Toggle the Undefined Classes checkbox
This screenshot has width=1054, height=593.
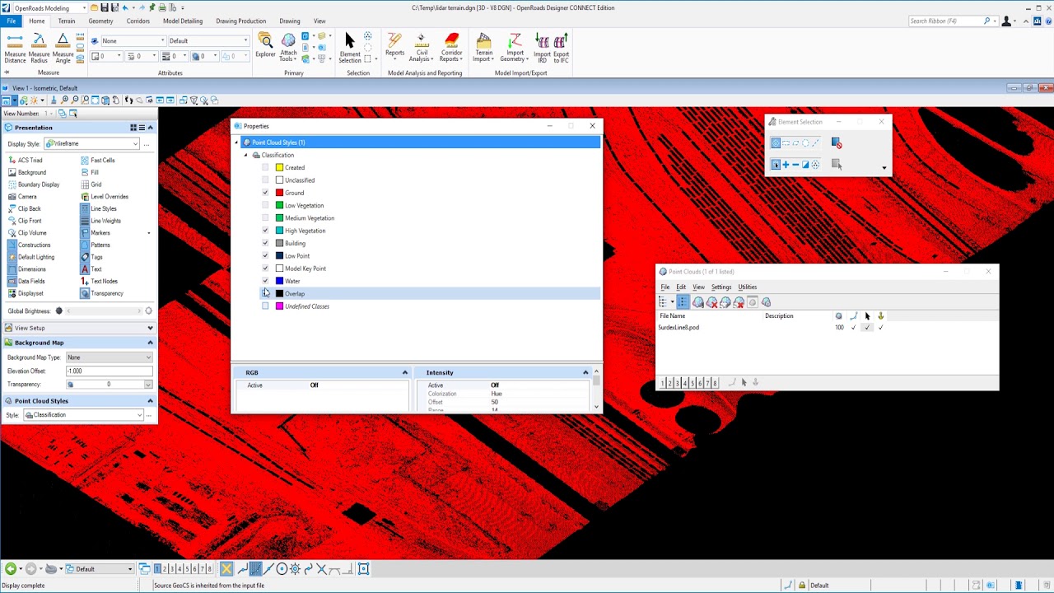coord(265,306)
